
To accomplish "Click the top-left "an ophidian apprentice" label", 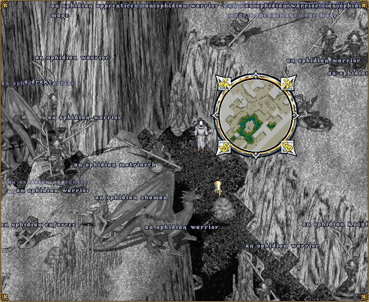I will (93, 6).
